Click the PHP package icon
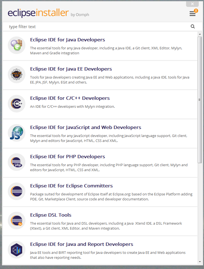The width and height of the screenshot is (204, 269). pos(17,162)
